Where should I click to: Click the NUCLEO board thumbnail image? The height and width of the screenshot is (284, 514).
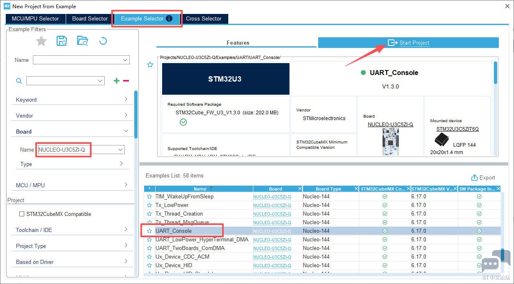(x=390, y=142)
